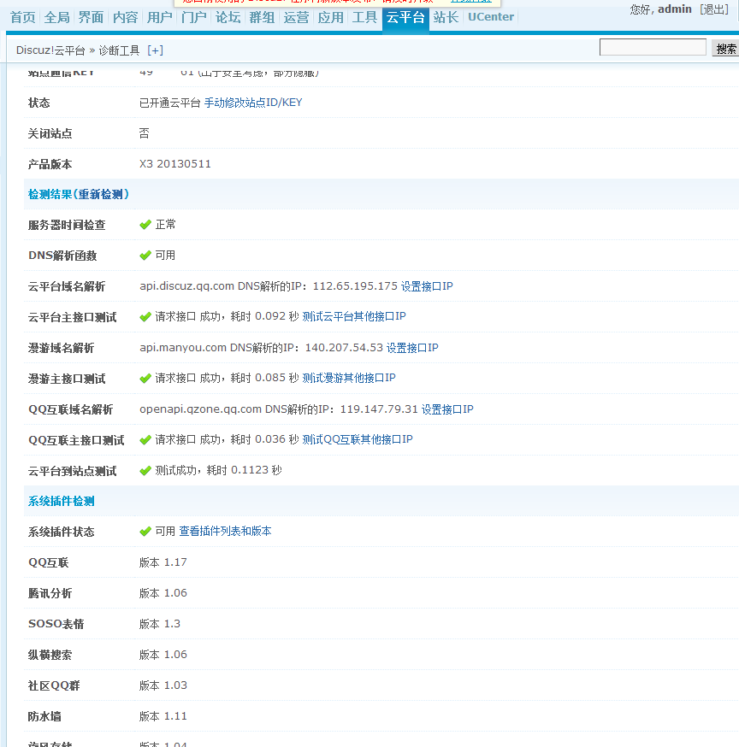Screen dimensions: 739x747
Task: Click the 耗时 0.1123 秒 result text
Action: [244, 470]
